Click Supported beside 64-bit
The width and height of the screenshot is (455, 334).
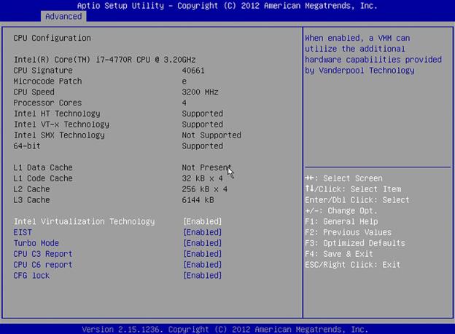click(203, 146)
